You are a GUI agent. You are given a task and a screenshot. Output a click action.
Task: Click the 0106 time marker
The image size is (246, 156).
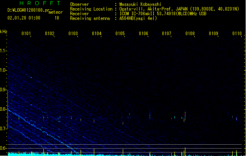point(144,34)
